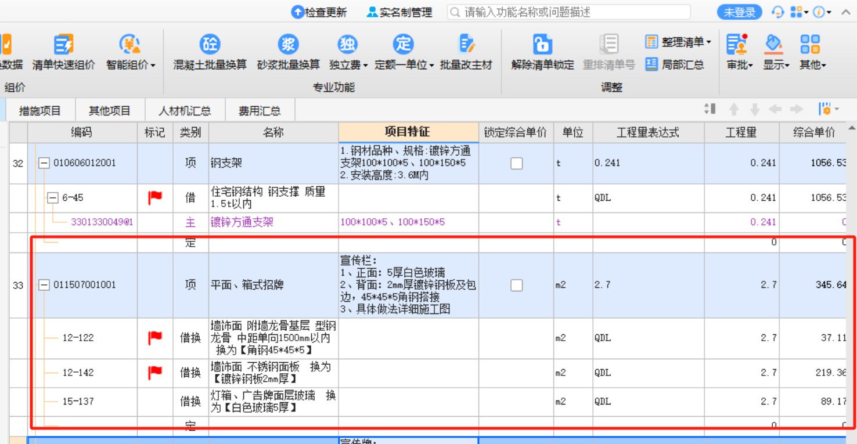
Task: Open the 显示 dropdown arrow
Action: (x=787, y=66)
